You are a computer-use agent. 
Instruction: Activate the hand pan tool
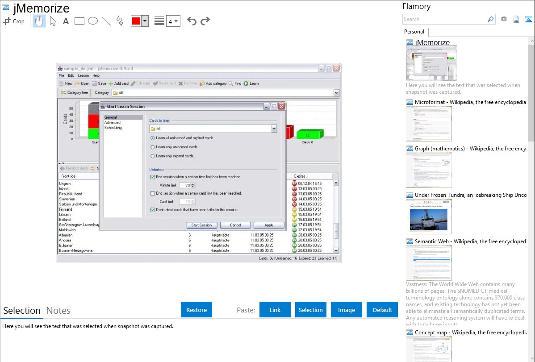click(39, 21)
